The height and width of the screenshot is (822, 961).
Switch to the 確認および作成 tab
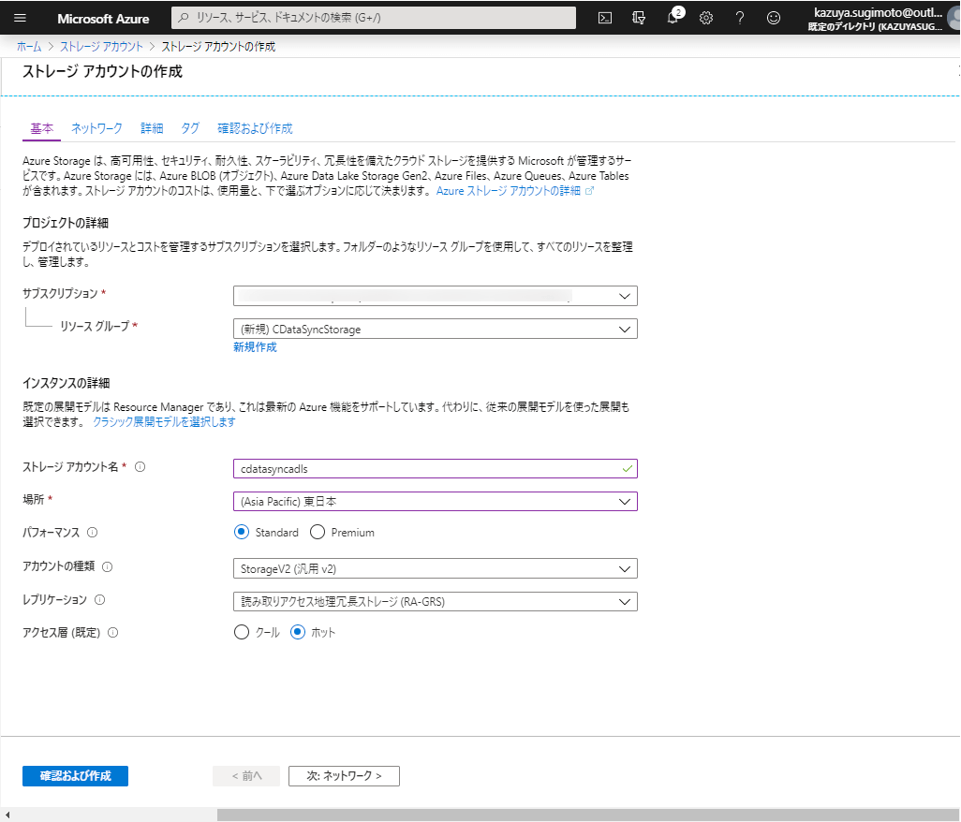255,128
